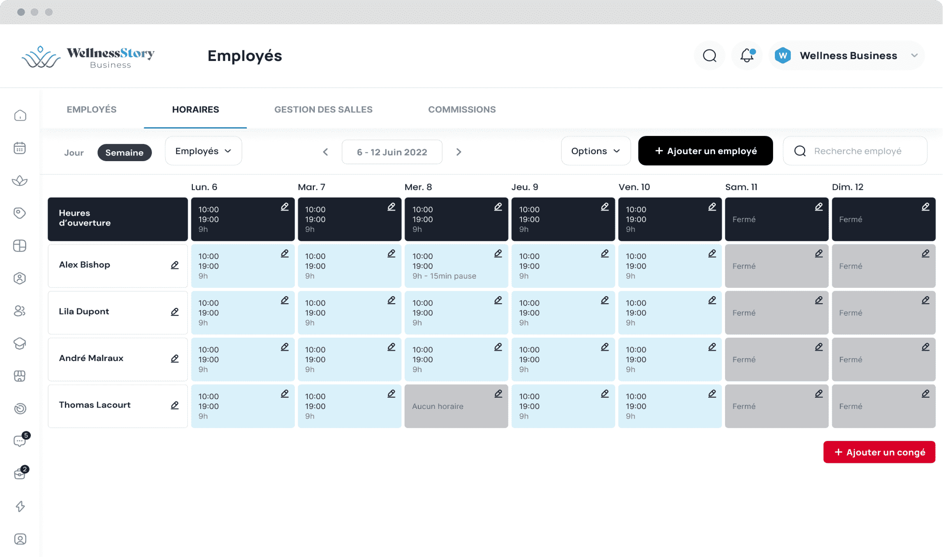Open the Options dropdown
The width and height of the screenshot is (943, 557).
[x=596, y=151]
